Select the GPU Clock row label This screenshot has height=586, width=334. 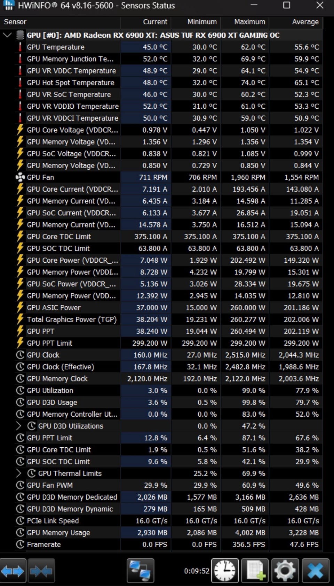pyautogui.click(x=43, y=355)
